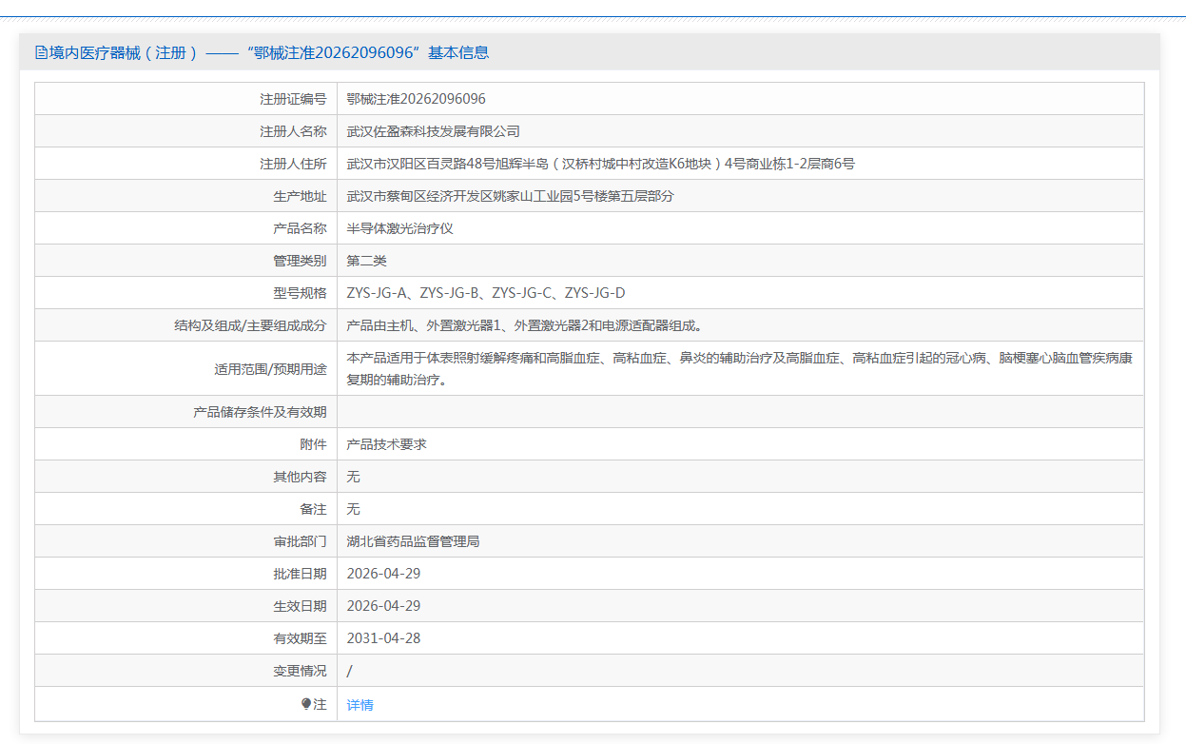
Task: Click the 产品名称 label
Action: tap(300, 228)
